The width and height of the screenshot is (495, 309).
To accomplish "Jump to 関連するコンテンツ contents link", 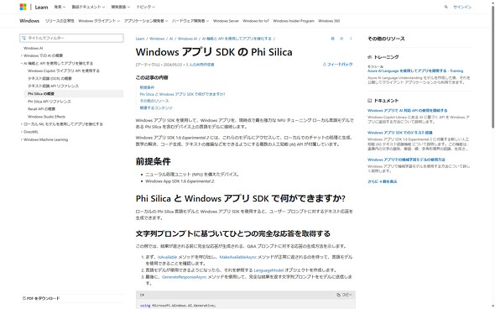I will click(156, 107).
